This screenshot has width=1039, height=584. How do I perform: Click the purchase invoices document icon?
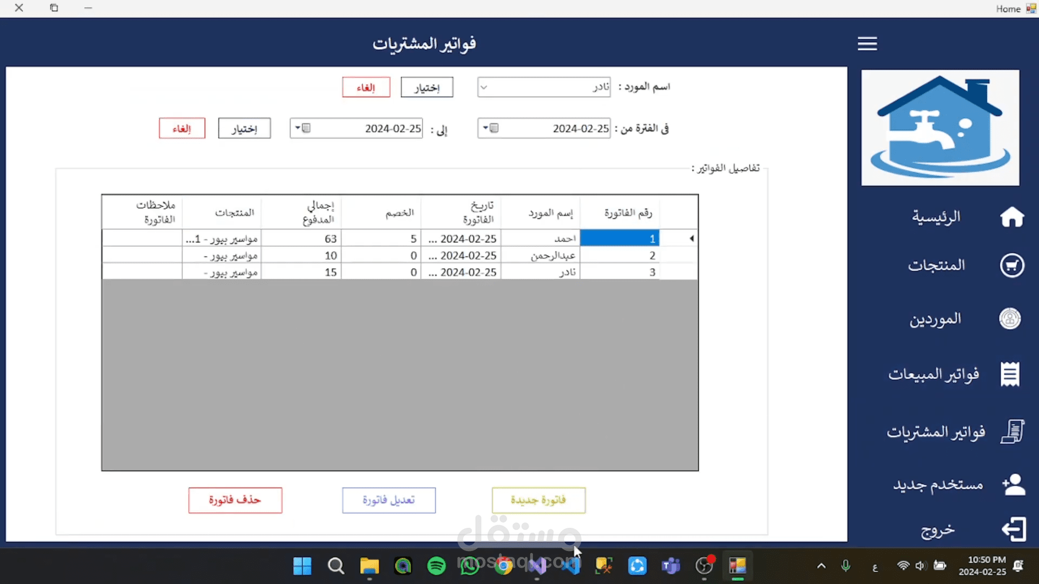click(1012, 432)
